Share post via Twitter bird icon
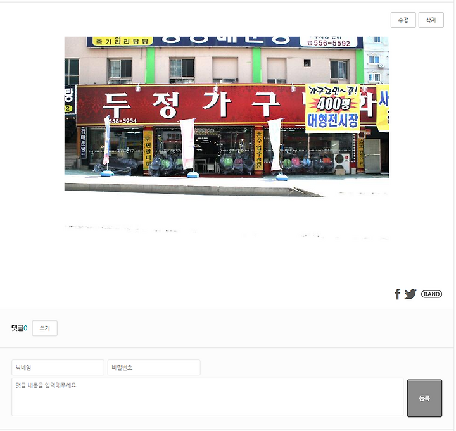 tap(412, 295)
